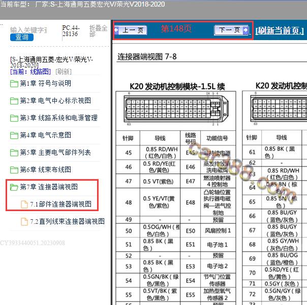The width and height of the screenshot is (307, 305).
Task: Select wire cell 0.85 RD/WH of pin 45
Action: [x=160, y=153]
